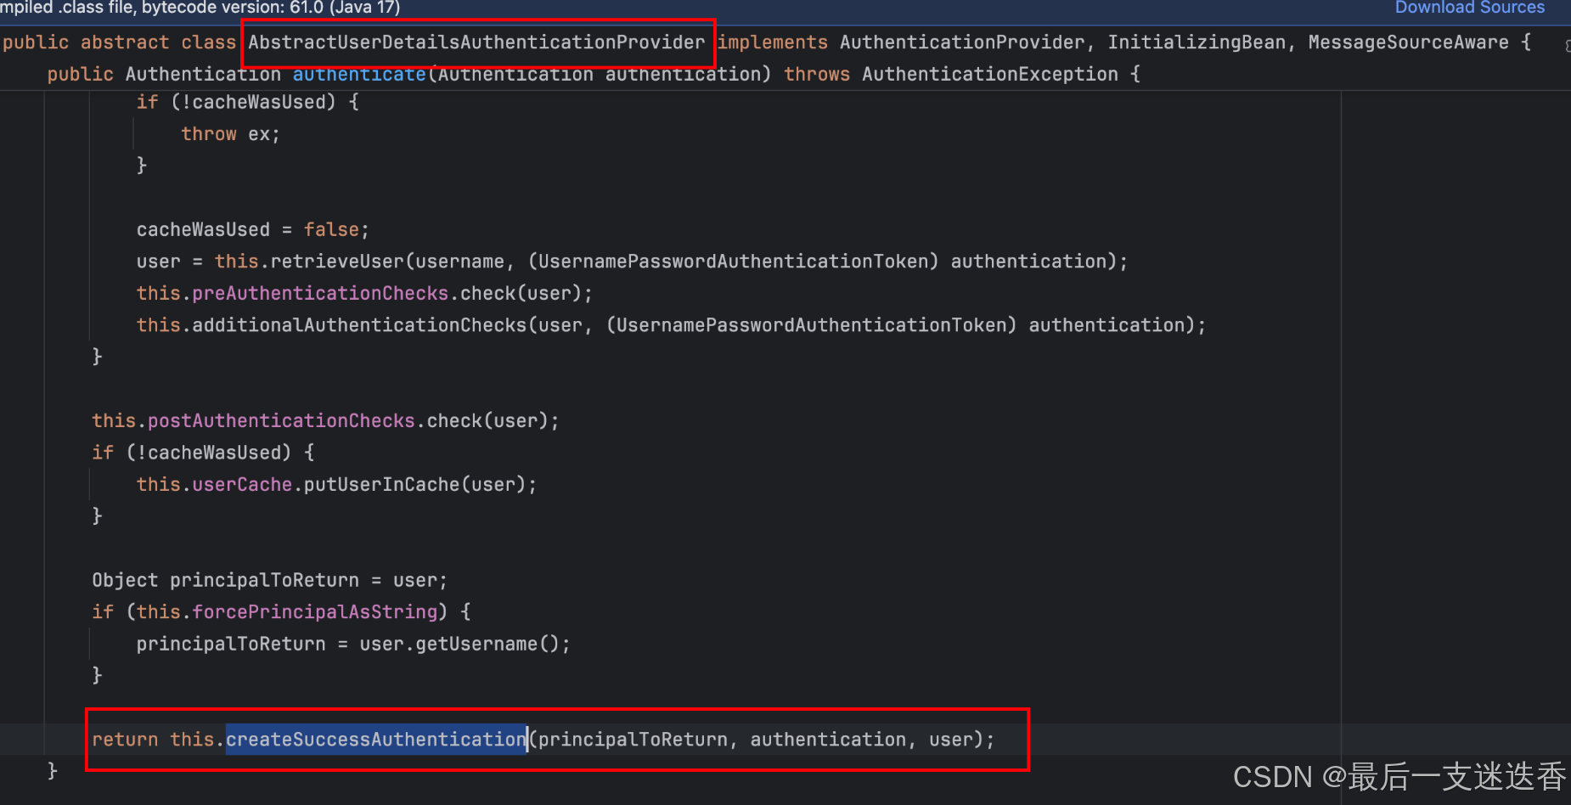Click the getUsername method call
1571x805 pixels.
pos(476,645)
